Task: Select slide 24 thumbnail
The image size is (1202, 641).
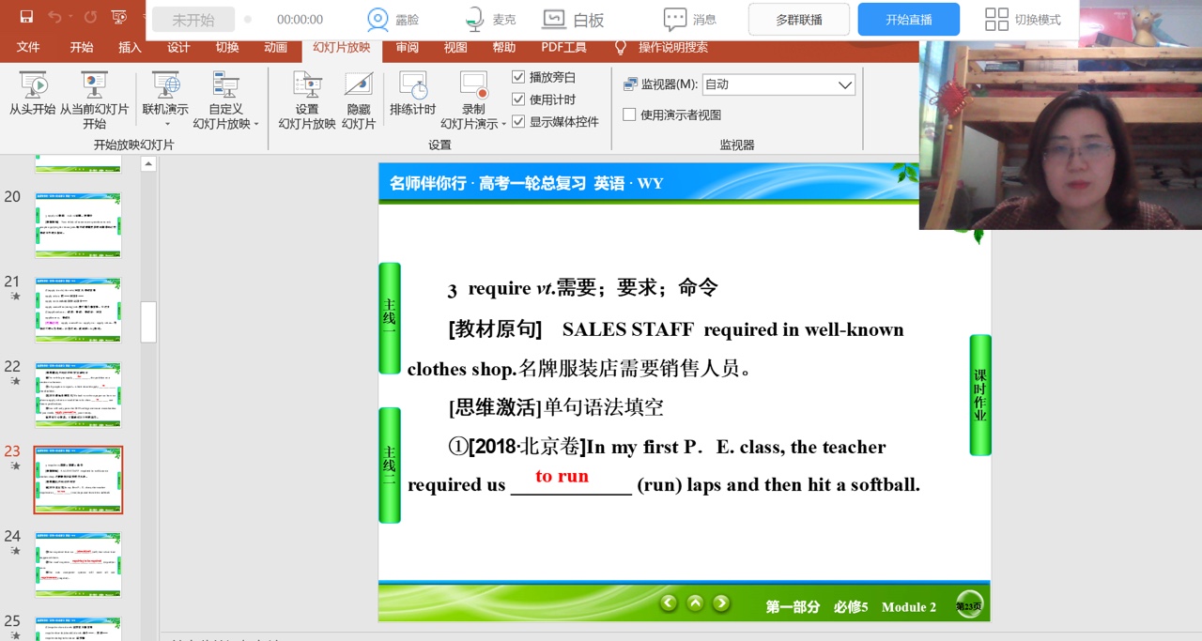Action: [x=78, y=564]
